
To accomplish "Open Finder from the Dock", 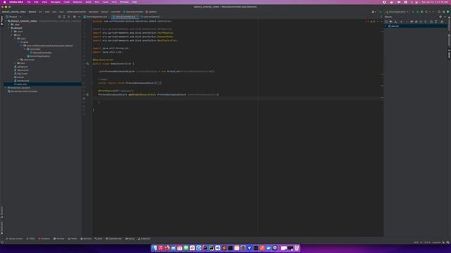I will (154, 248).
